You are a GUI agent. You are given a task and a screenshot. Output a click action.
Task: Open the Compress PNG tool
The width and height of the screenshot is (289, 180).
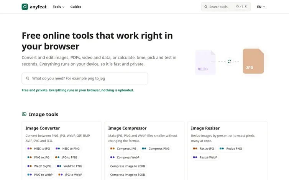coord(156,149)
